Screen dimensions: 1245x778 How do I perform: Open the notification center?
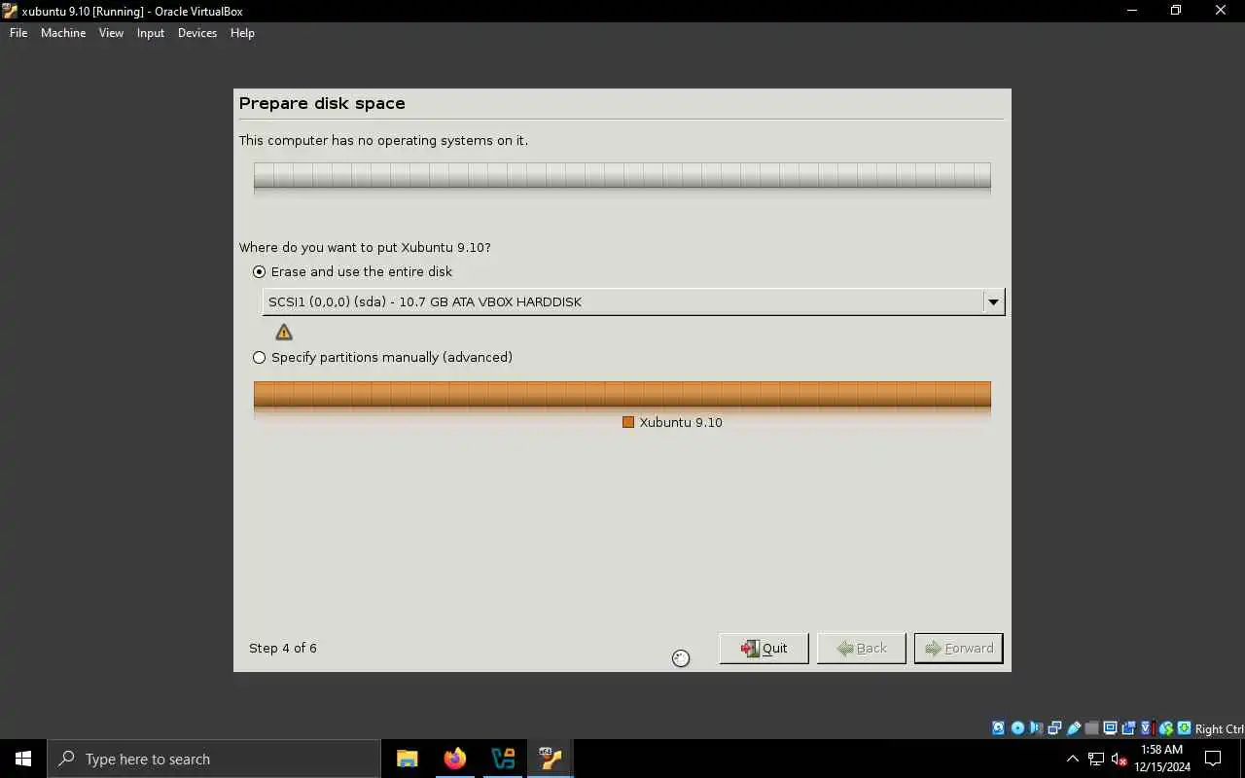pyautogui.click(x=1213, y=759)
